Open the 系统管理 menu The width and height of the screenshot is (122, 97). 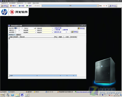pos(12,3)
